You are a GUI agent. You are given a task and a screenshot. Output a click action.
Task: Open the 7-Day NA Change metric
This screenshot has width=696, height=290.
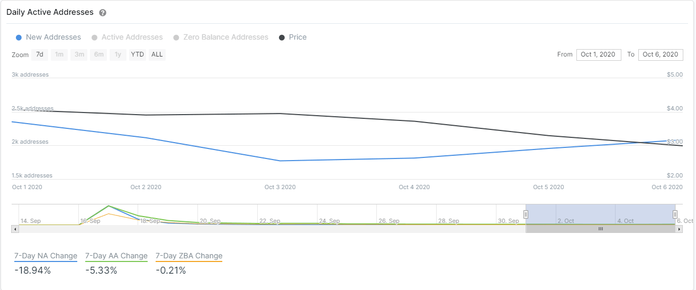point(46,256)
